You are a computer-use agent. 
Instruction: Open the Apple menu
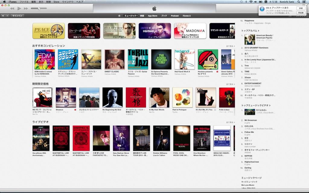(x=4, y=2)
